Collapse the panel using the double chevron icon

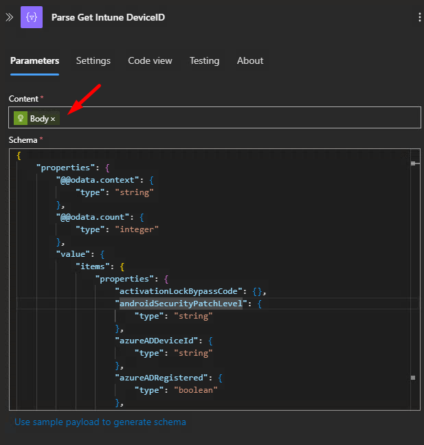[x=9, y=17]
